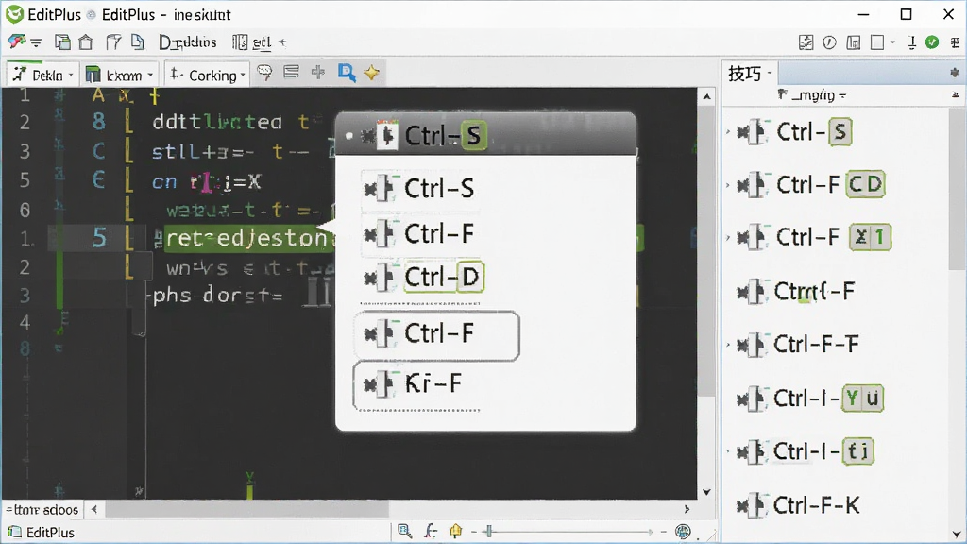
Task: Click the yellow bell icon in status bar
Action: coord(456,531)
